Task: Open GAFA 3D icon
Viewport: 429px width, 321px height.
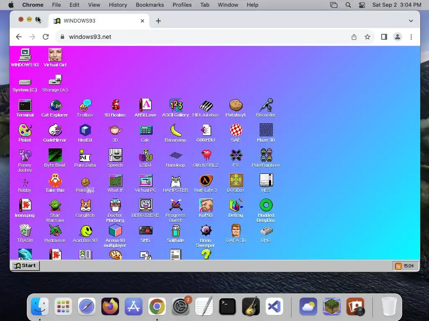Action: 236,233
